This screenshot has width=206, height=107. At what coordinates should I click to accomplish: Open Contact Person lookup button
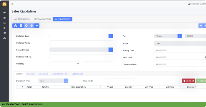coord(111,50)
